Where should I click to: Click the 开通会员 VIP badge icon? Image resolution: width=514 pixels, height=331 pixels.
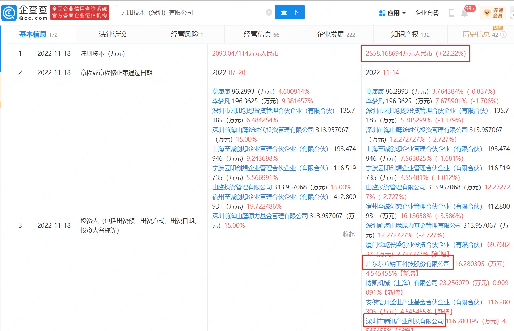point(487,13)
